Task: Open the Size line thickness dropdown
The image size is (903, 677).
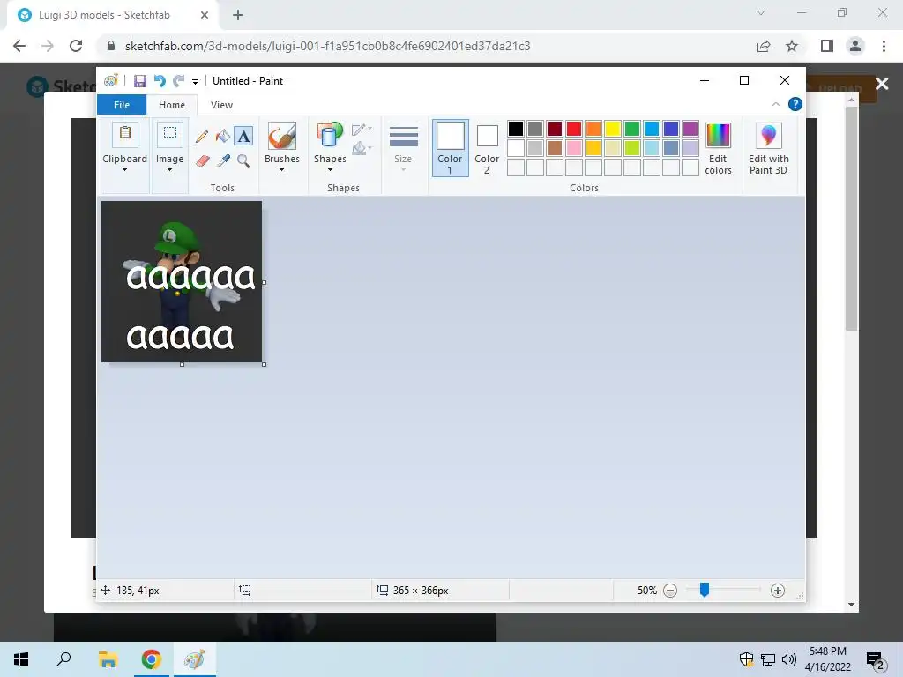Action: (x=403, y=147)
